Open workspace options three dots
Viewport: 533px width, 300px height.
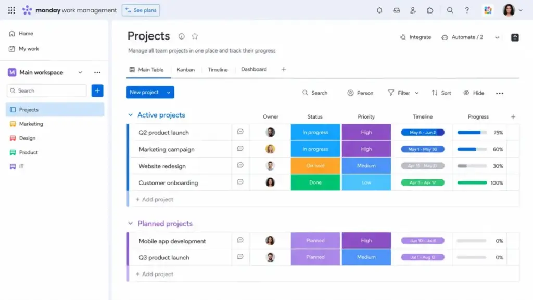[x=97, y=72]
